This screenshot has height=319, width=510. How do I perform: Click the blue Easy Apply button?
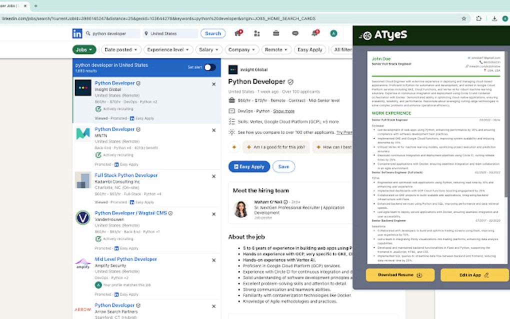click(249, 166)
